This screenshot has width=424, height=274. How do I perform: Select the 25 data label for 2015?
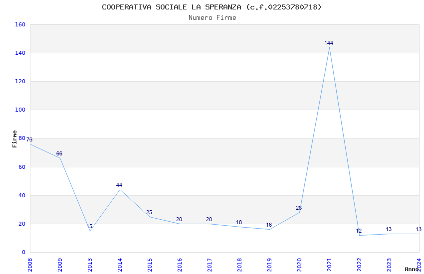point(149,212)
